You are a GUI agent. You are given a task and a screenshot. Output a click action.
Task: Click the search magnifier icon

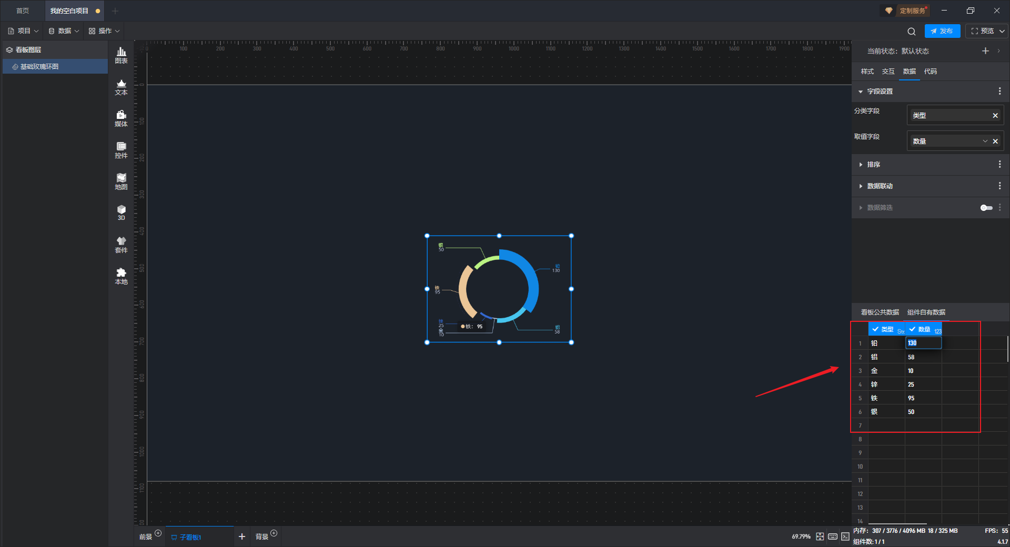912,31
